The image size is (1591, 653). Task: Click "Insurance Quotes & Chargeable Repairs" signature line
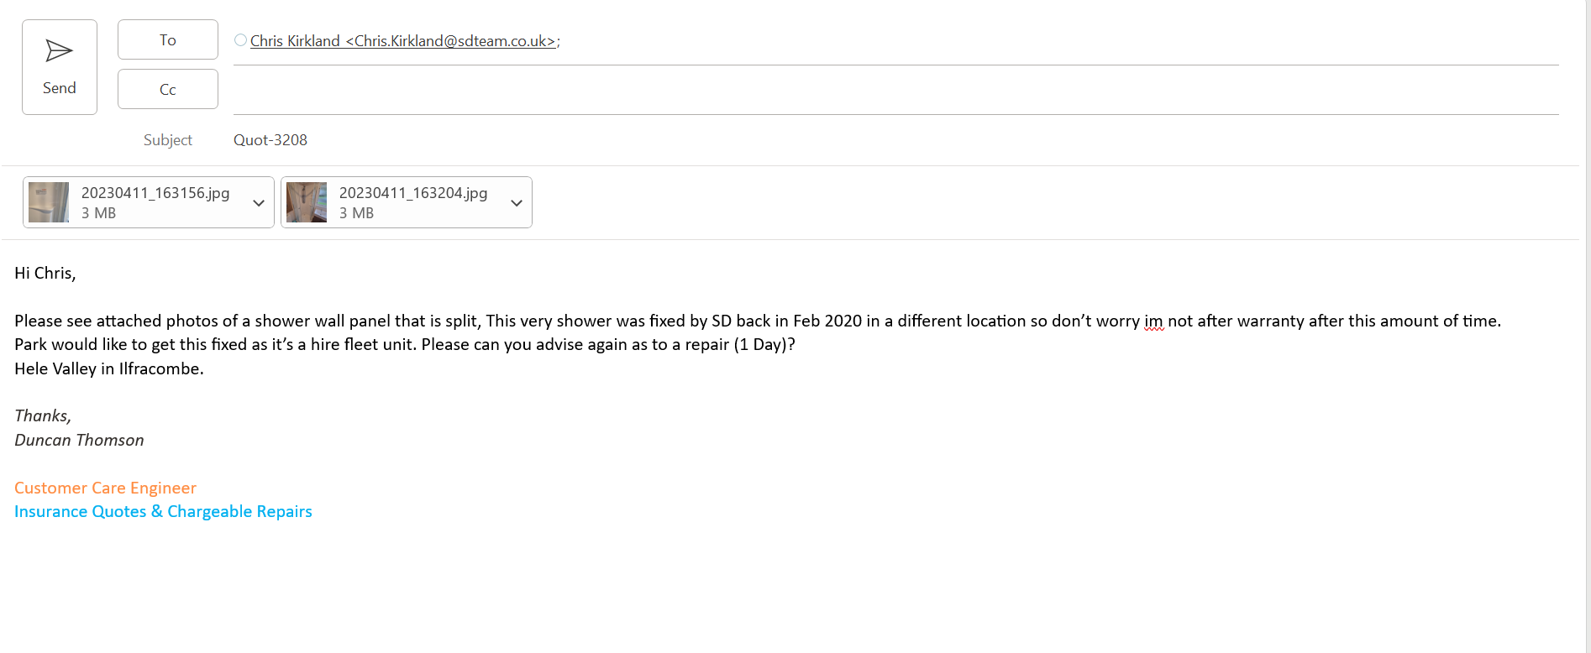(x=163, y=512)
